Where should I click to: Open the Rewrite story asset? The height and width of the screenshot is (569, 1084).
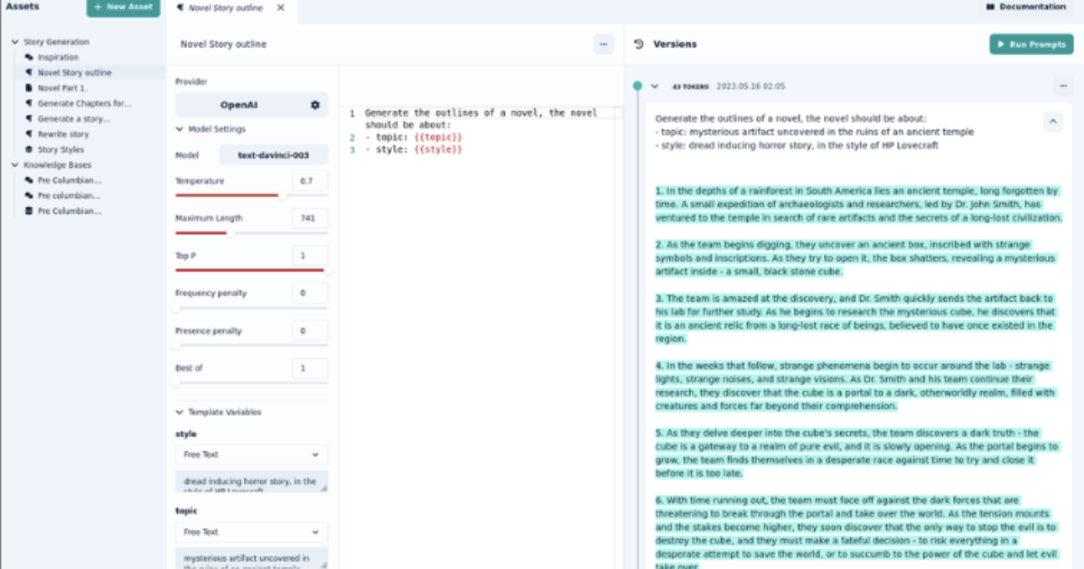click(63, 134)
